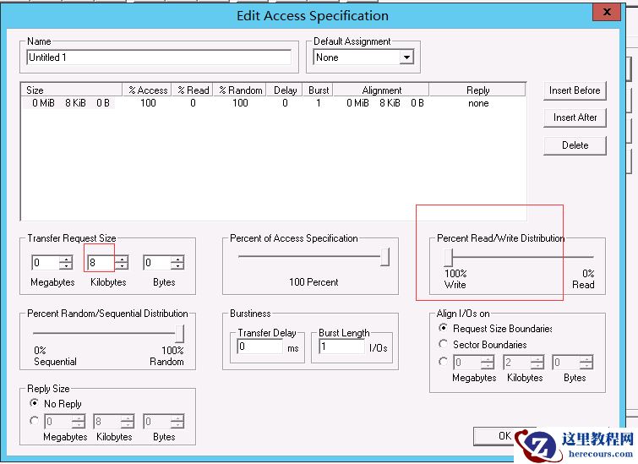The image size is (638, 464).
Task: Click Transfer Request Size Kilobytes field
Action: (x=101, y=263)
